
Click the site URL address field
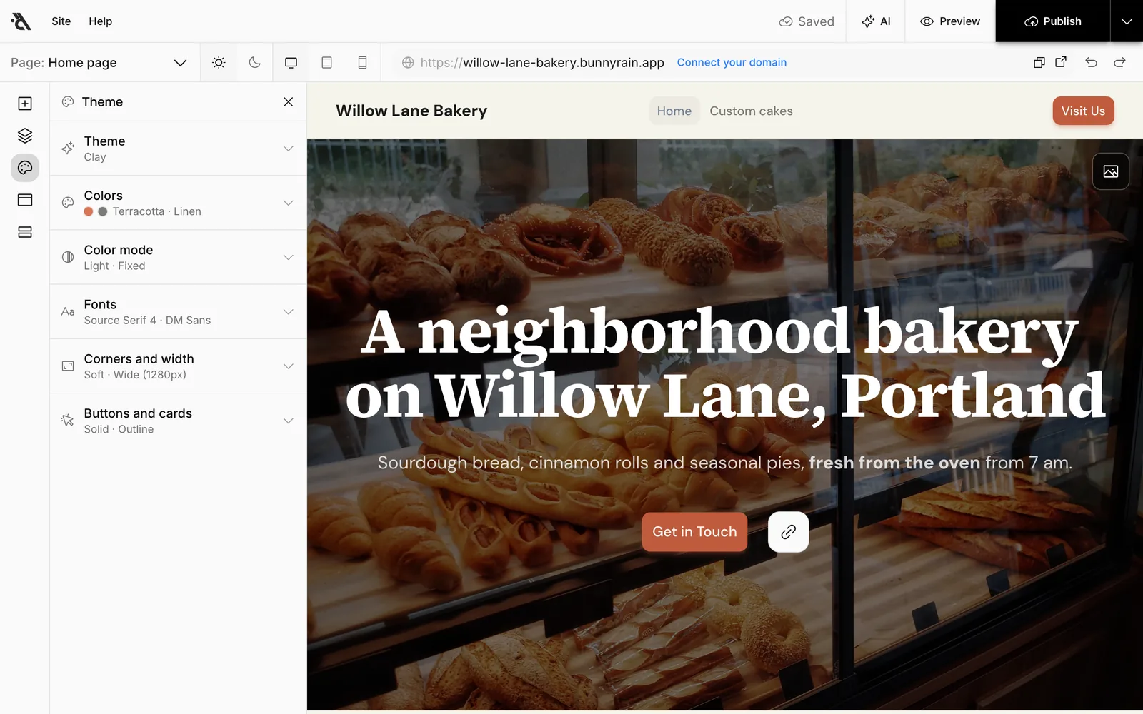pyautogui.click(x=542, y=62)
